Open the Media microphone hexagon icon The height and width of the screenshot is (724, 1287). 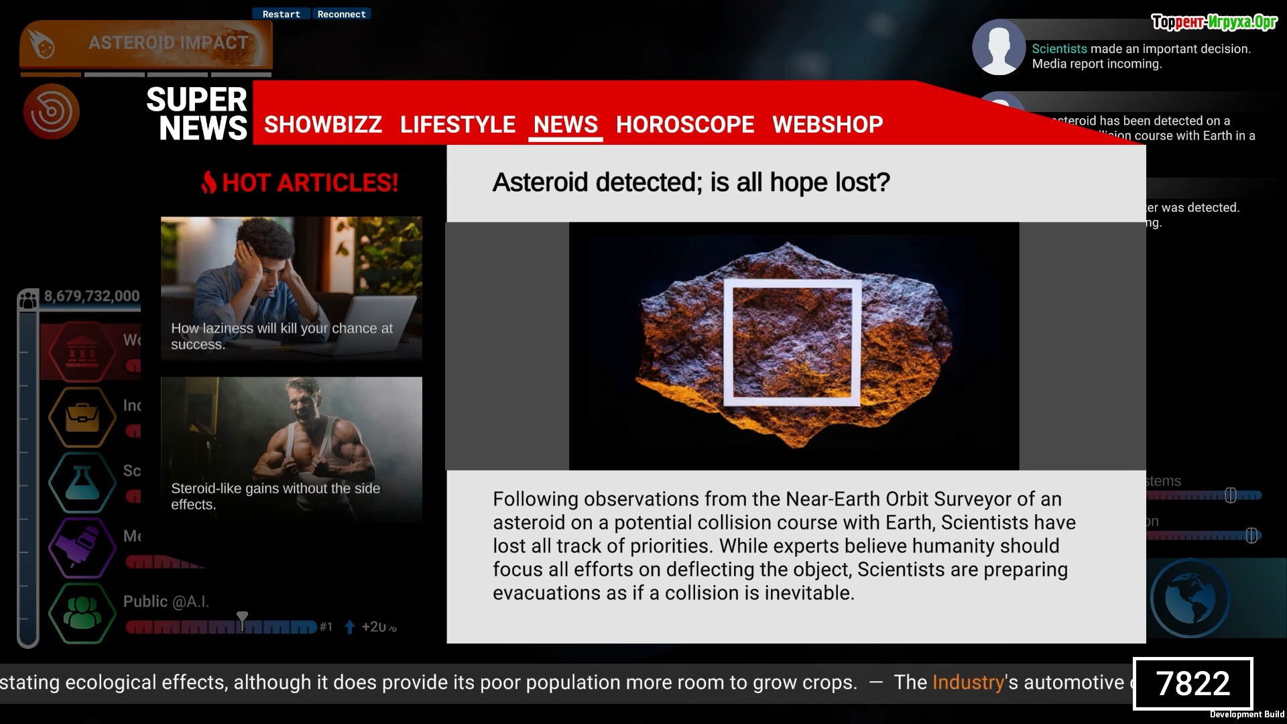pyautogui.click(x=82, y=548)
